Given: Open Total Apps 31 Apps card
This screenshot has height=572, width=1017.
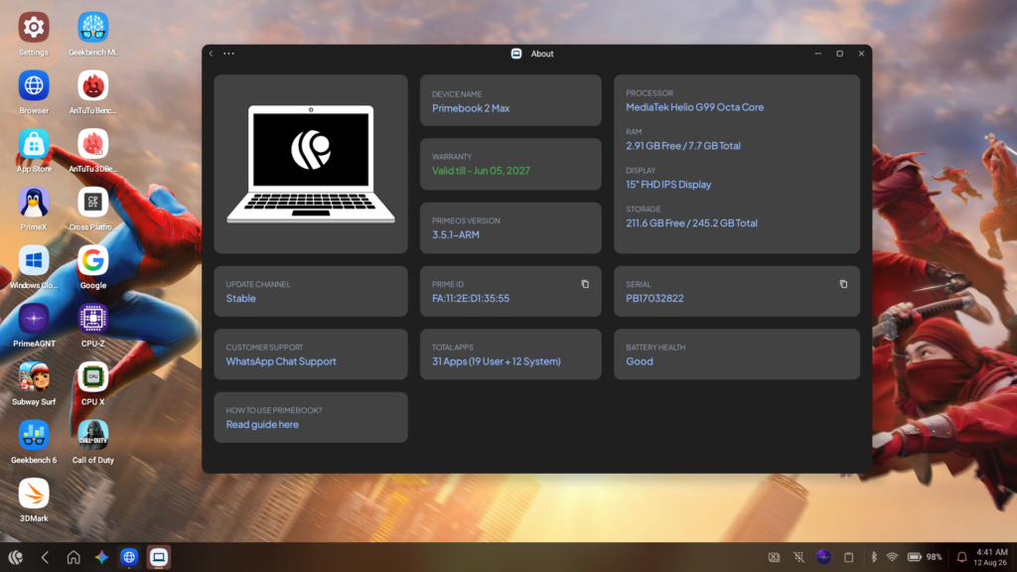Looking at the screenshot, I should pos(510,355).
